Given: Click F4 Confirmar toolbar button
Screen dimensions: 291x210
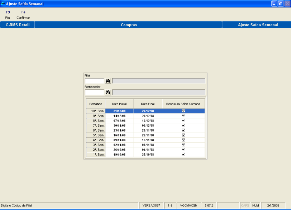Looking at the screenshot, I should (x=23, y=15).
